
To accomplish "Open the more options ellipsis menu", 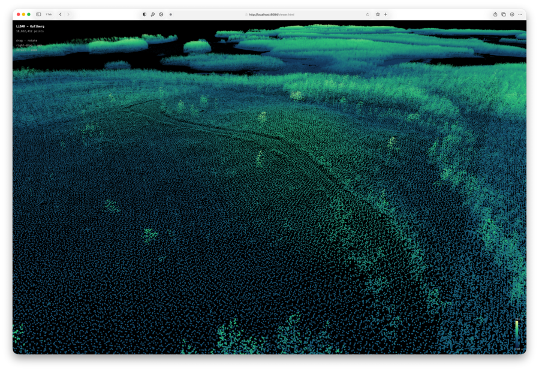I will click(520, 14).
